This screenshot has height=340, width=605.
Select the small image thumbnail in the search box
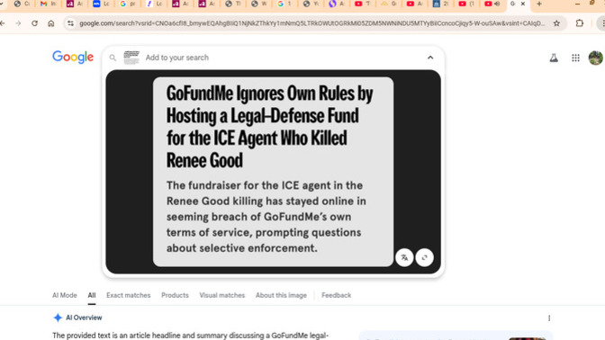(x=131, y=58)
